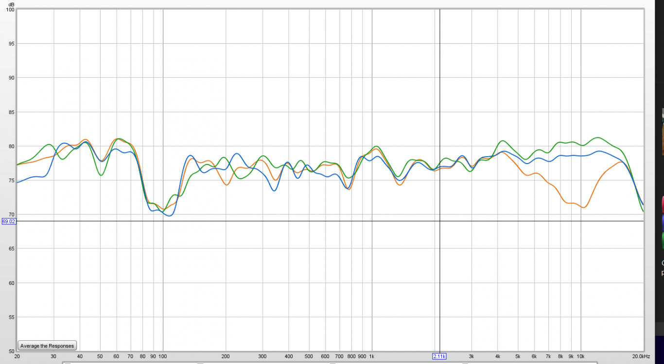The height and width of the screenshot is (364, 664).
Task: Click the 3k label on the frequency axis
Action: coord(472,356)
